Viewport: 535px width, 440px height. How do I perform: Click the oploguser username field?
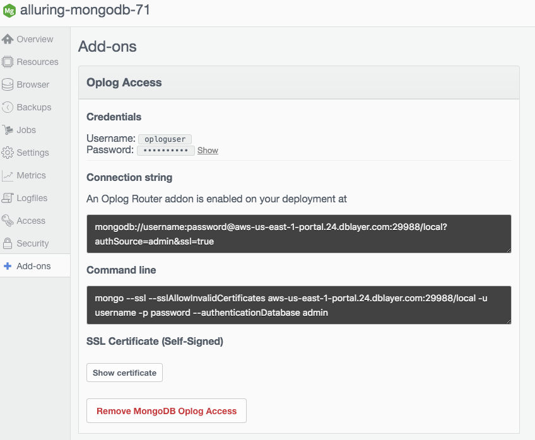click(x=165, y=139)
